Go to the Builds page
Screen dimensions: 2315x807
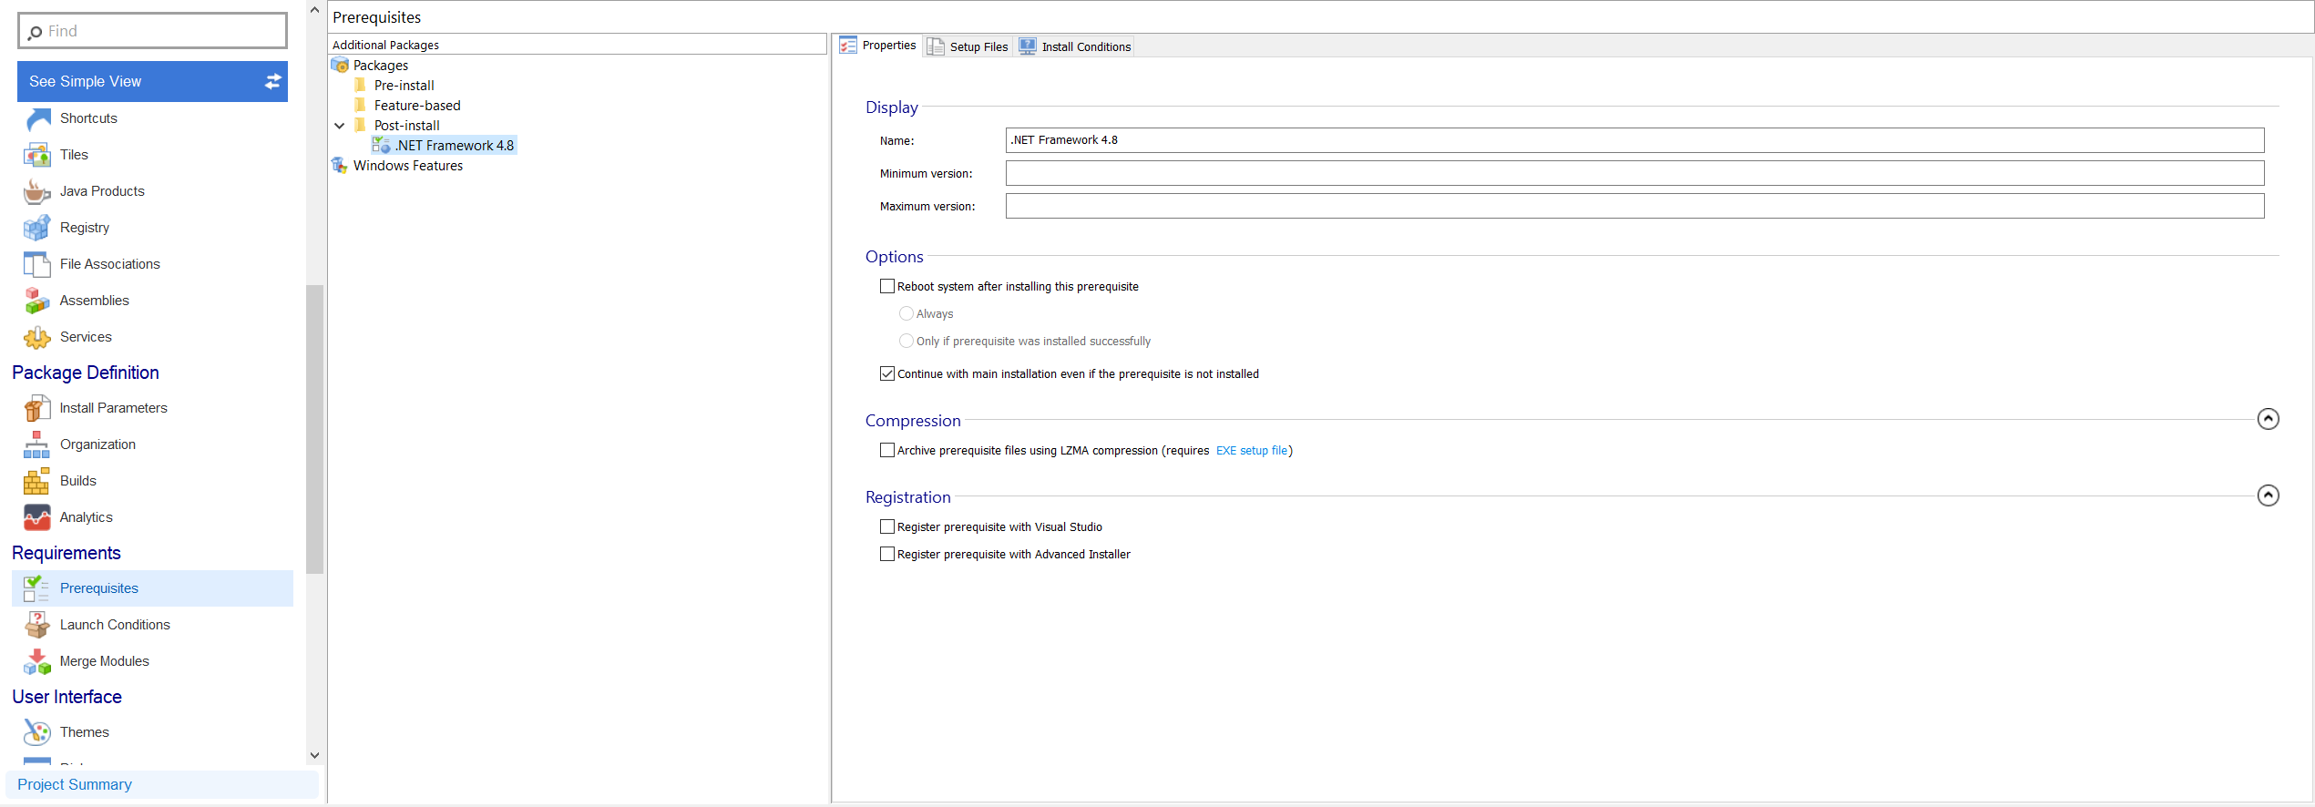coord(78,481)
